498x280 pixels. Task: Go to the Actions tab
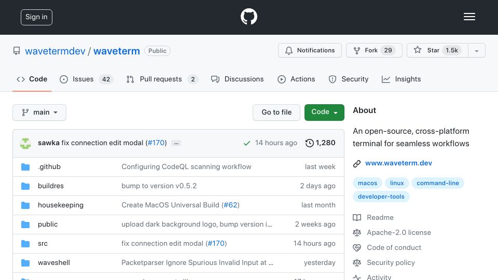pos(296,79)
